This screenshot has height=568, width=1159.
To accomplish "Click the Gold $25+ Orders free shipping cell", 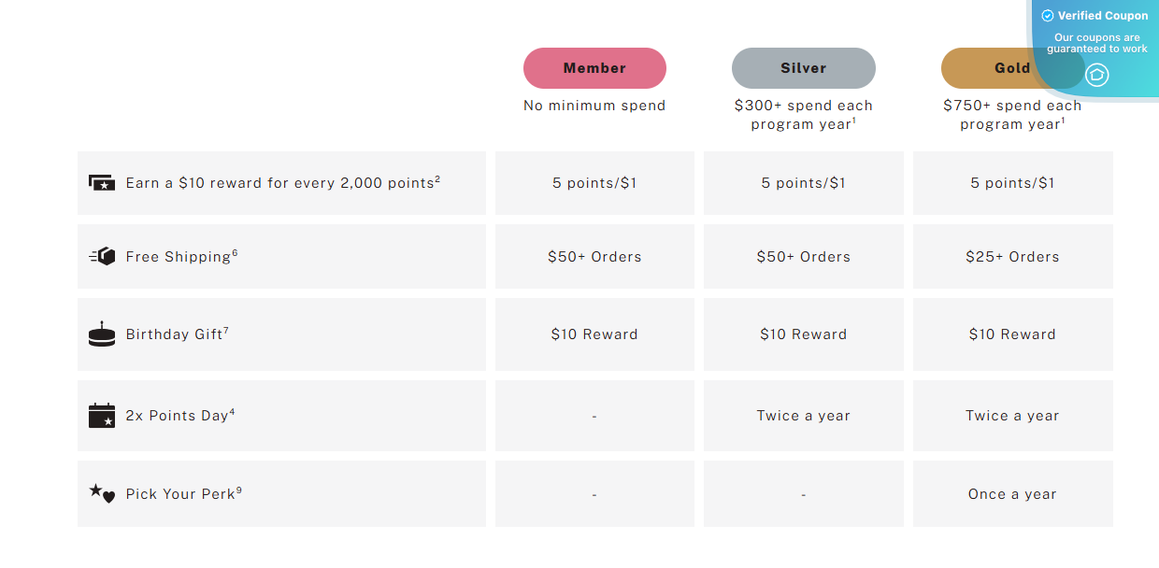I will 1012,256.
